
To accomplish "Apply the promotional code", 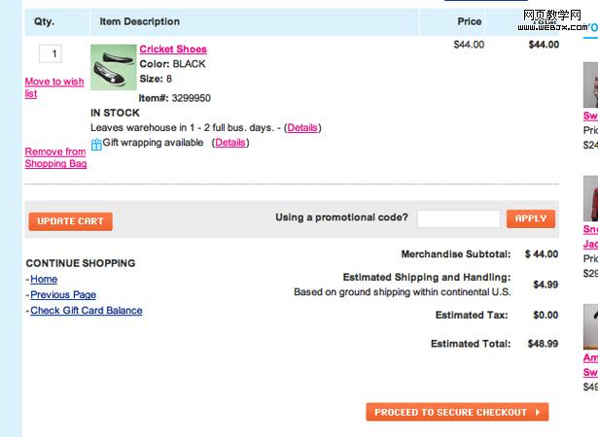I will (530, 218).
